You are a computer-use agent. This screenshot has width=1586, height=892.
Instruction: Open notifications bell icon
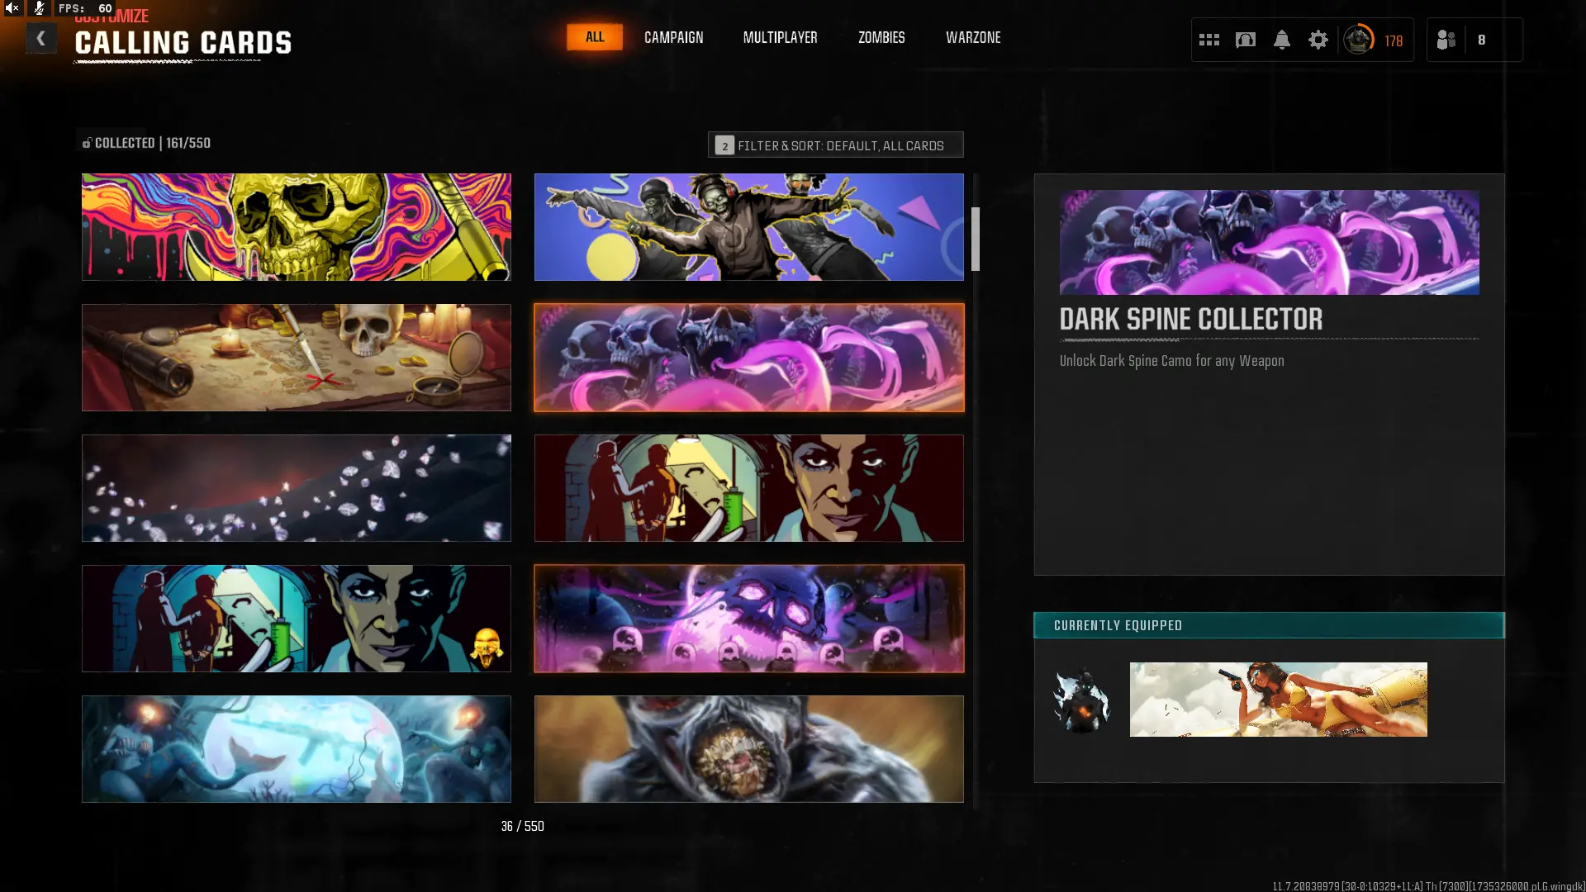click(1282, 40)
